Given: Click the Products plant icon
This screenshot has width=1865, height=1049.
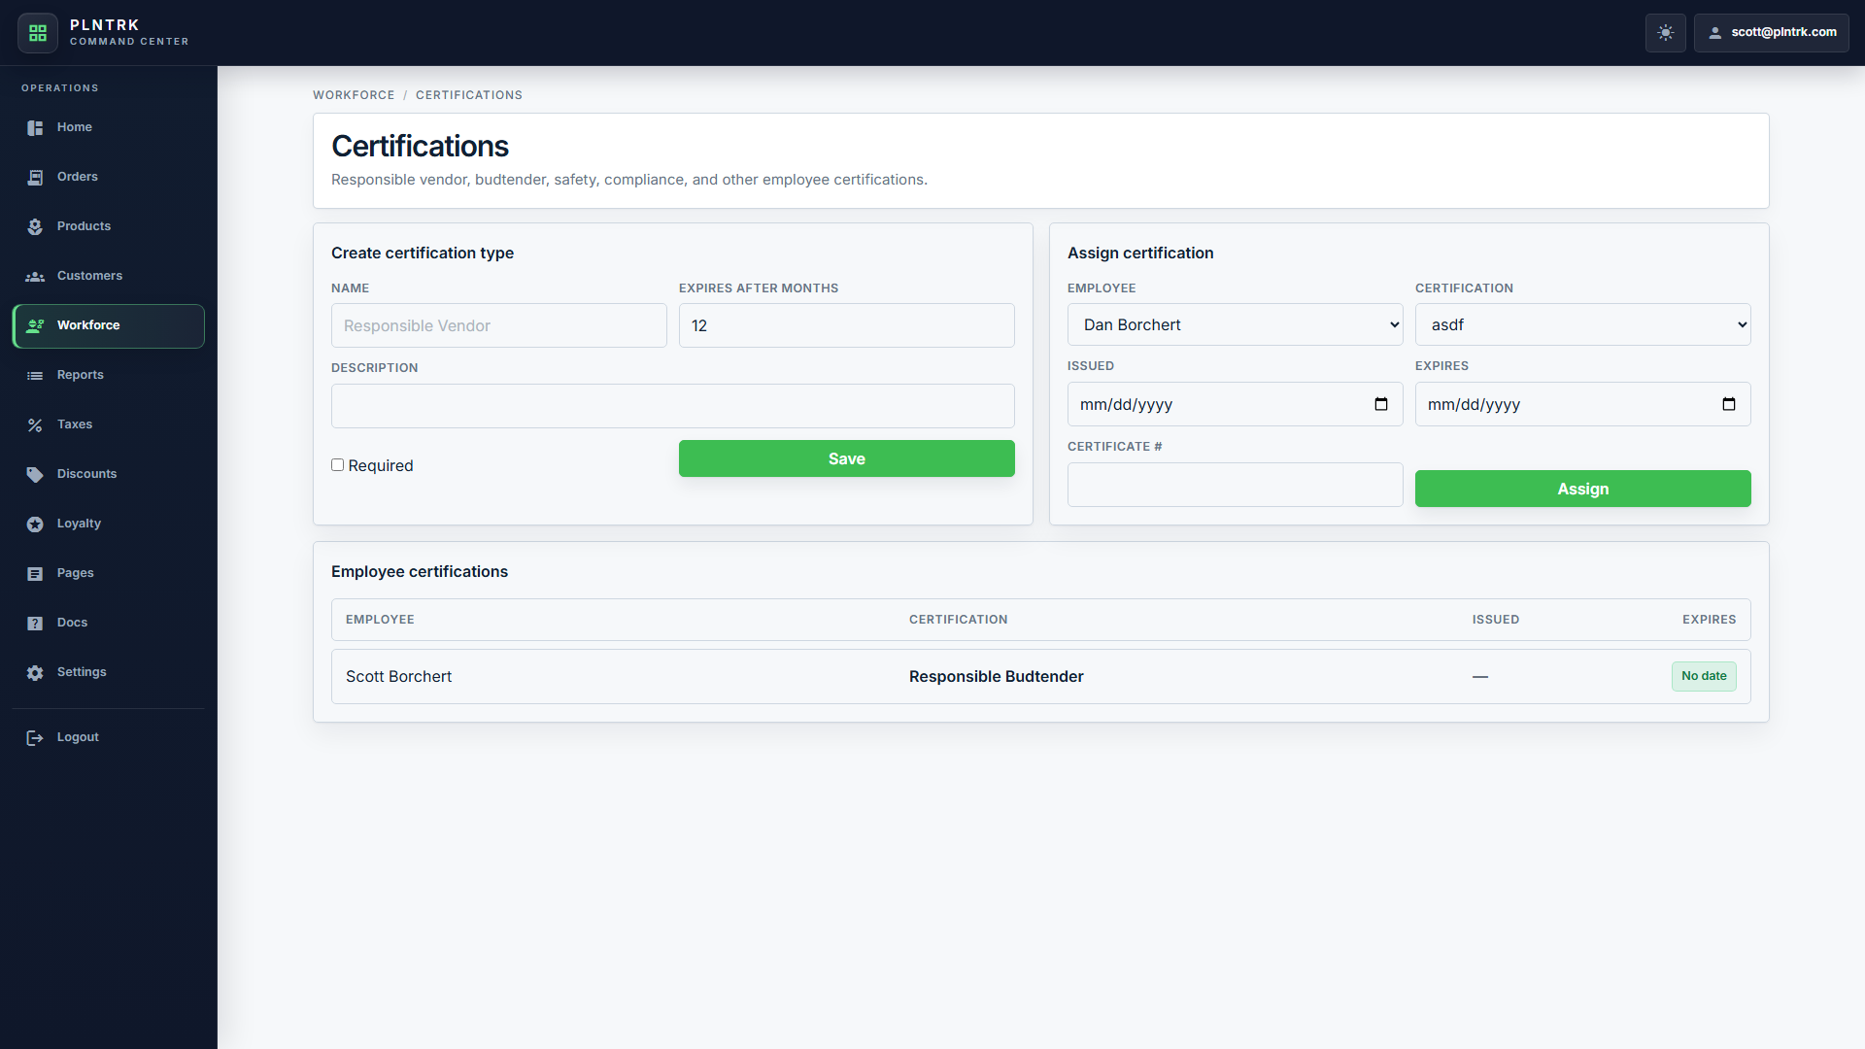Looking at the screenshot, I should coord(35,226).
